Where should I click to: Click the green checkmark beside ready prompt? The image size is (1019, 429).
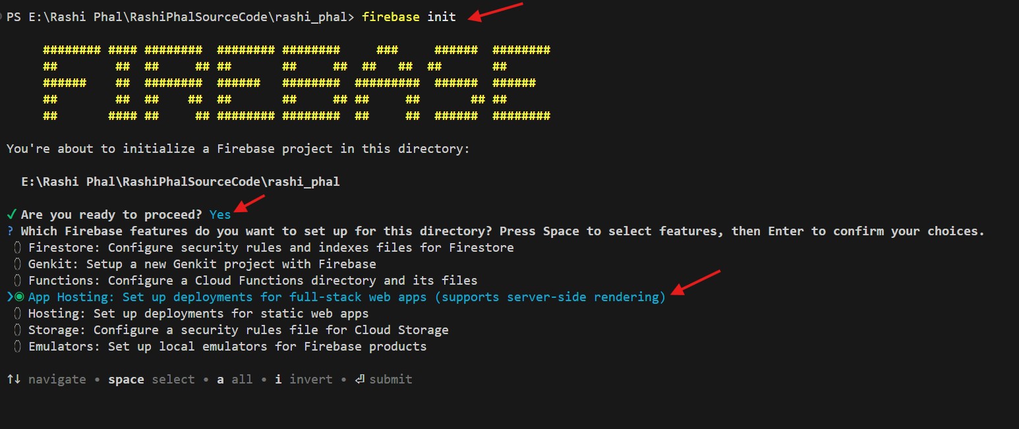(11, 215)
